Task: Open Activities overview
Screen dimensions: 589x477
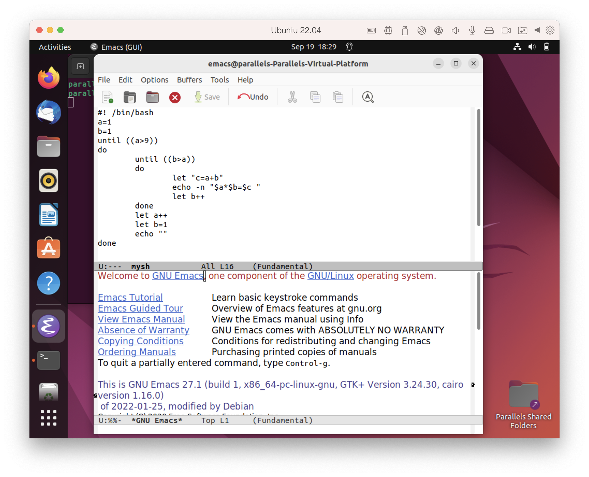Action: (55, 47)
